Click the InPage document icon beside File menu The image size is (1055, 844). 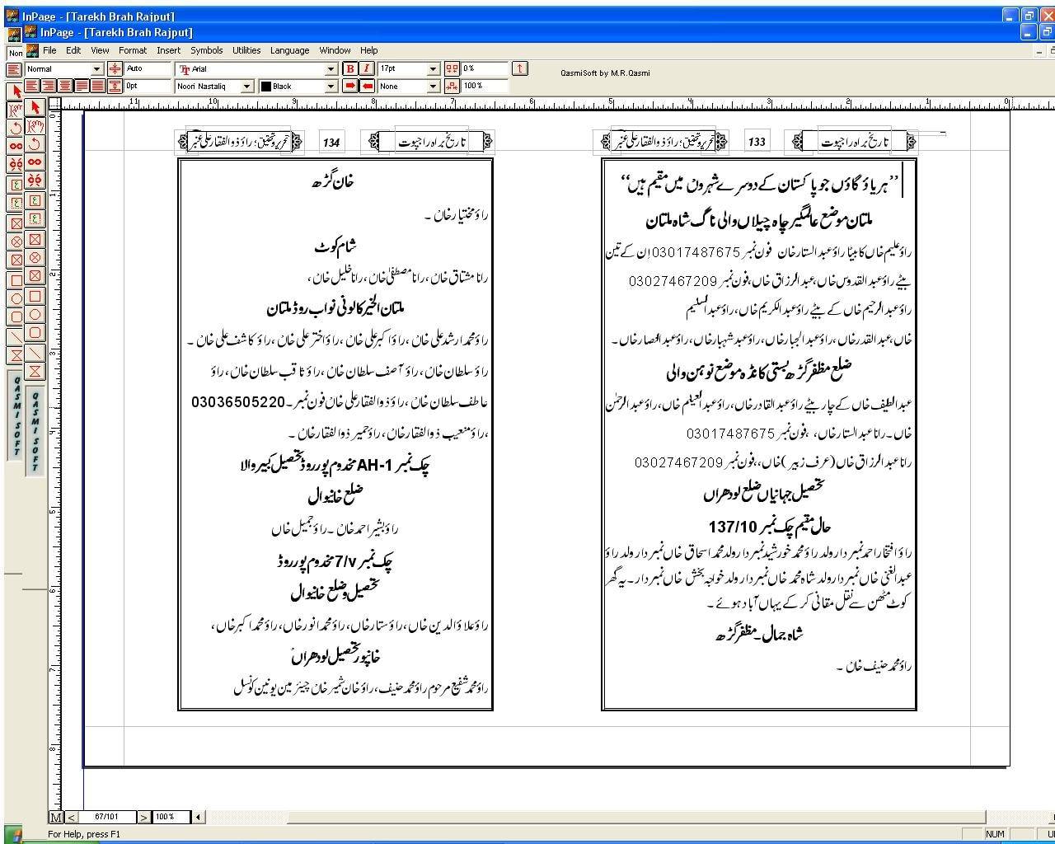(33, 50)
